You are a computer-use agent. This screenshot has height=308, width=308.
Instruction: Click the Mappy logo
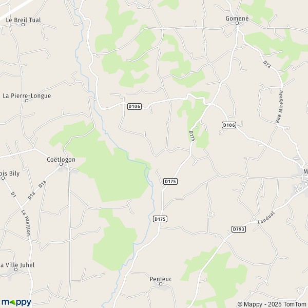[16, 302]
